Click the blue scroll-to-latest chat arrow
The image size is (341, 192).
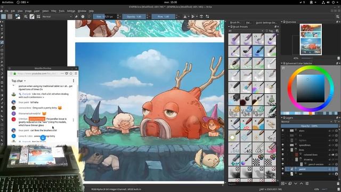(43, 138)
